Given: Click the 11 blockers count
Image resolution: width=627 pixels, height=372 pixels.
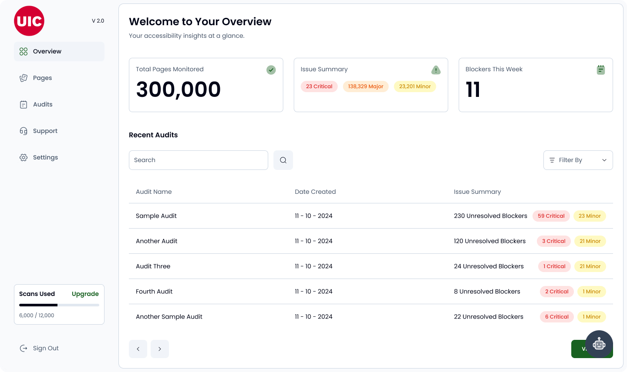Looking at the screenshot, I should (x=473, y=90).
